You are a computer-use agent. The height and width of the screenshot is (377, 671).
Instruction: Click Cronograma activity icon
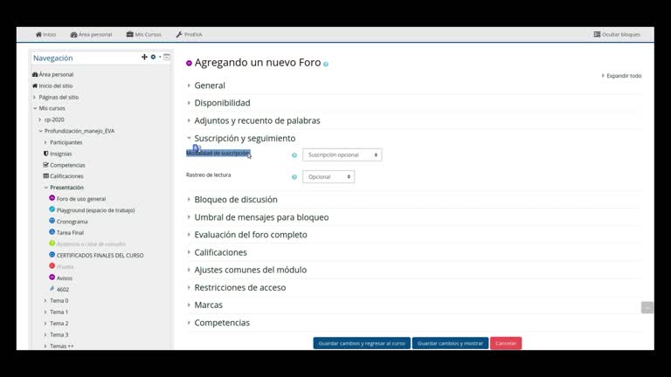tap(52, 221)
